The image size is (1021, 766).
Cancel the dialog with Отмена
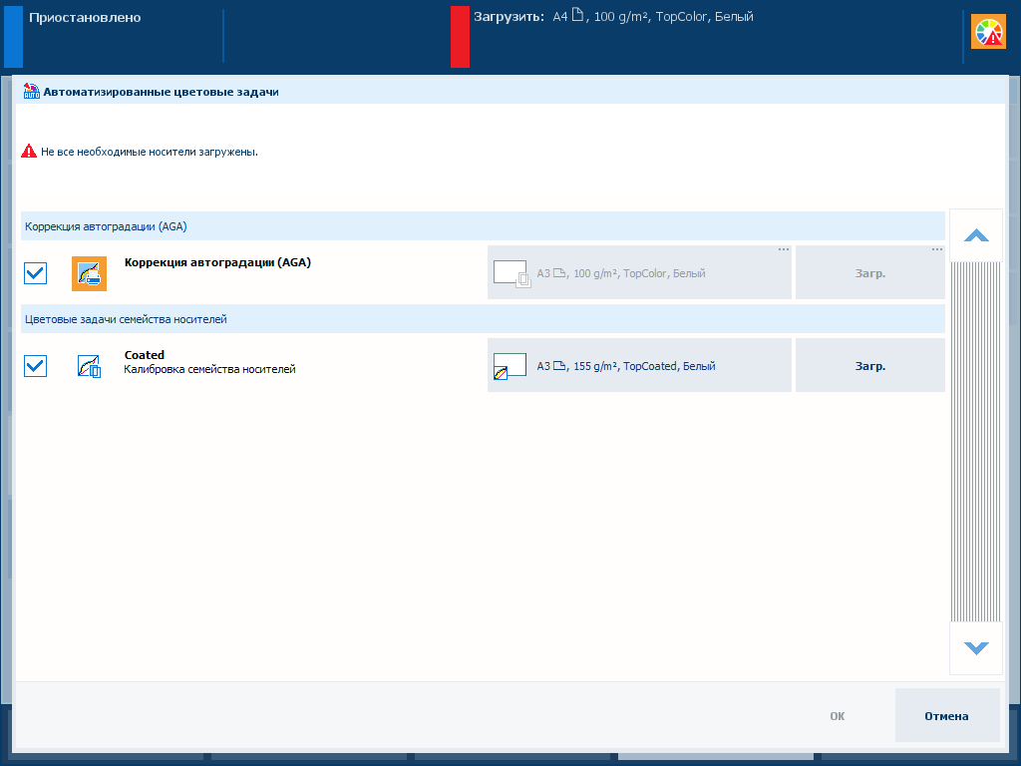coord(947,716)
